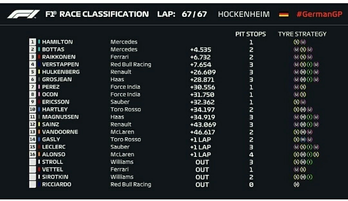Click the position 1 number box

coord(33,42)
